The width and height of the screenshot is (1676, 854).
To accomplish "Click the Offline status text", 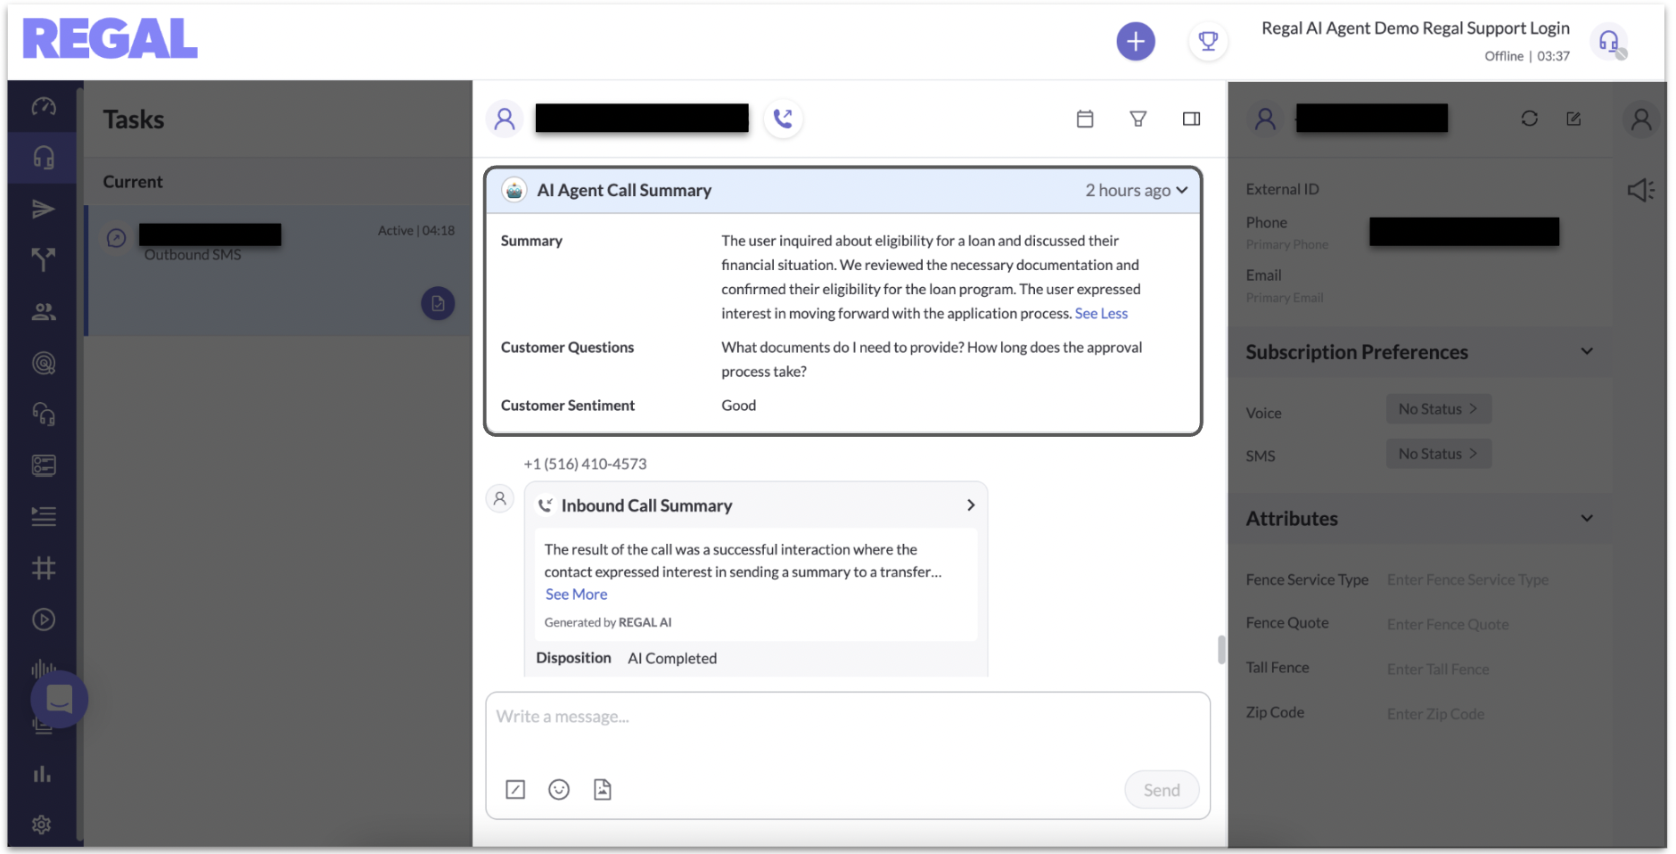I will [1504, 56].
